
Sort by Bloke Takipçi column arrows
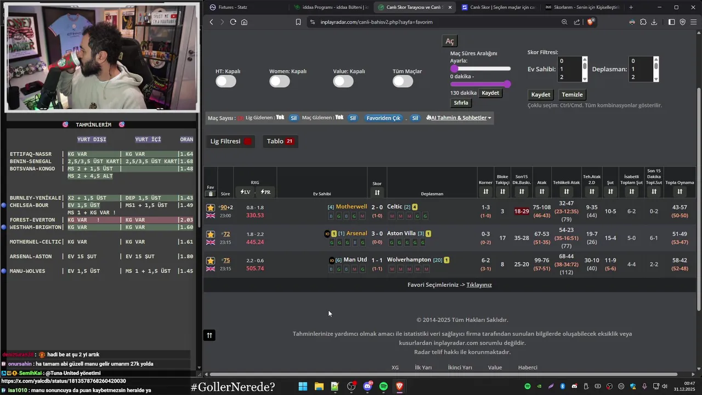[502, 191]
